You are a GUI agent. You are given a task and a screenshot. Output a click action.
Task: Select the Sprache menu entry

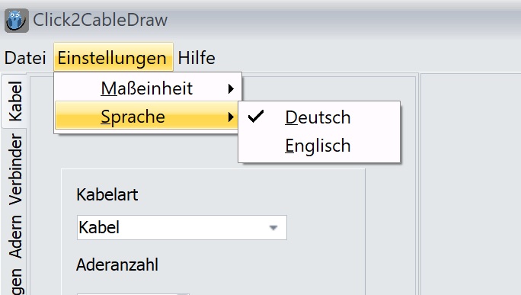pyautogui.click(x=146, y=117)
